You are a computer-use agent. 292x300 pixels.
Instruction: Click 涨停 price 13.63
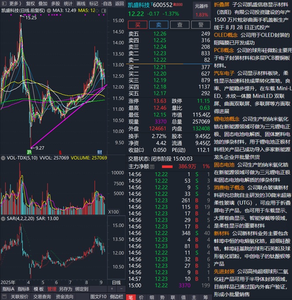pos(160,101)
